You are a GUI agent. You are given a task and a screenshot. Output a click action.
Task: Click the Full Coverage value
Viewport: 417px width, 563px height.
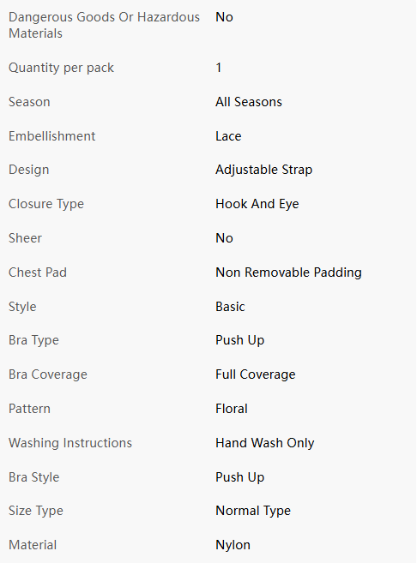[x=256, y=374]
